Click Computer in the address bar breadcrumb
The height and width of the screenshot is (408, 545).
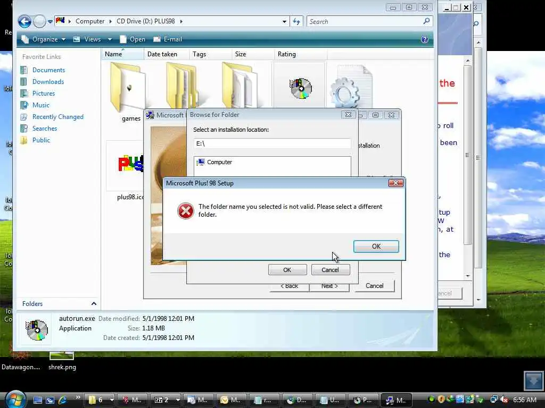[89, 21]
